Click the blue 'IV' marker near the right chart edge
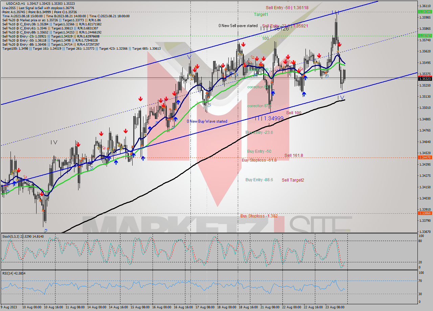The width and height of the screenshot is (433, 311). [341, 98]
